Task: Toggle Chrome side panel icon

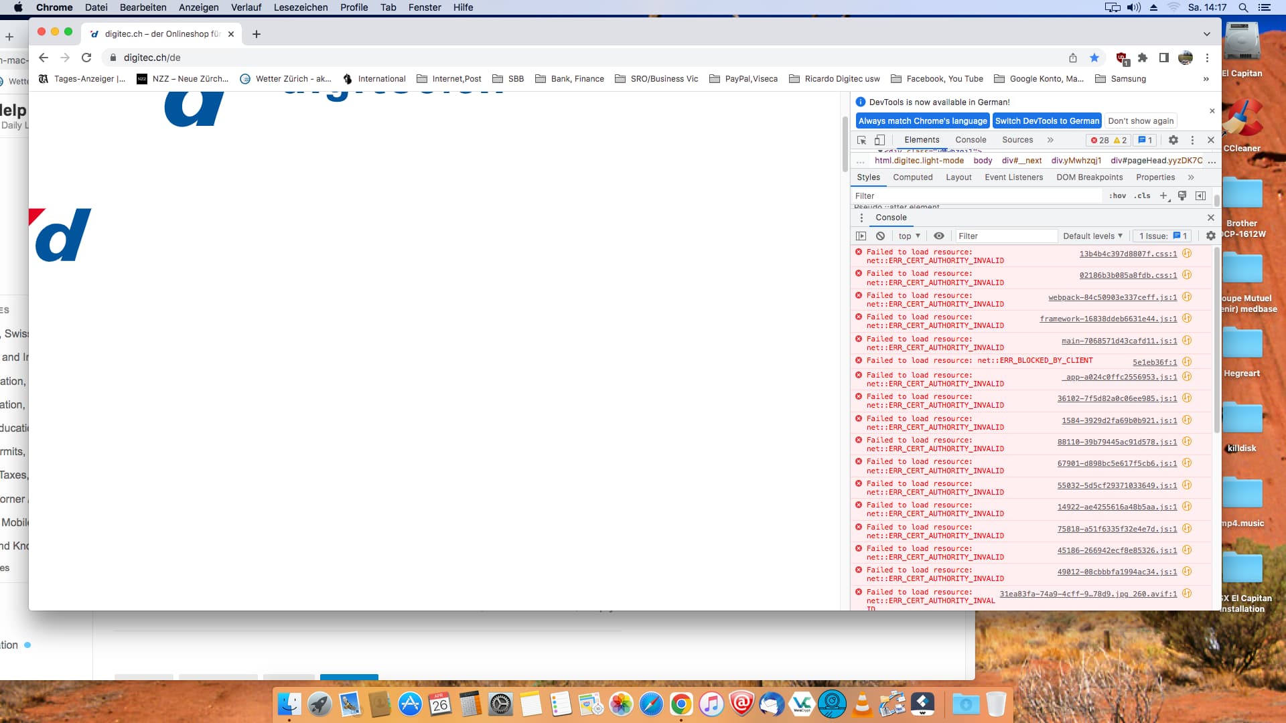Action: coord(1164,58)
